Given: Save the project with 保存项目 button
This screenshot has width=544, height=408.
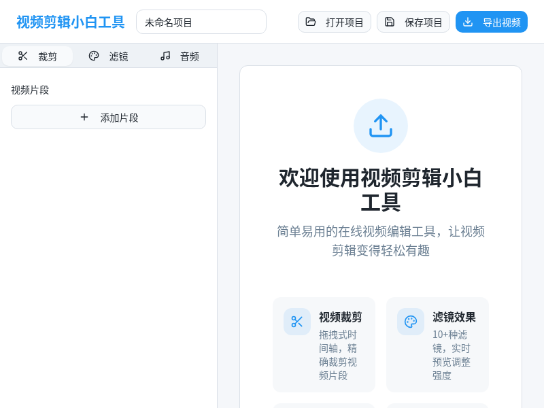Looking at the screenshot, I should 413,22.
